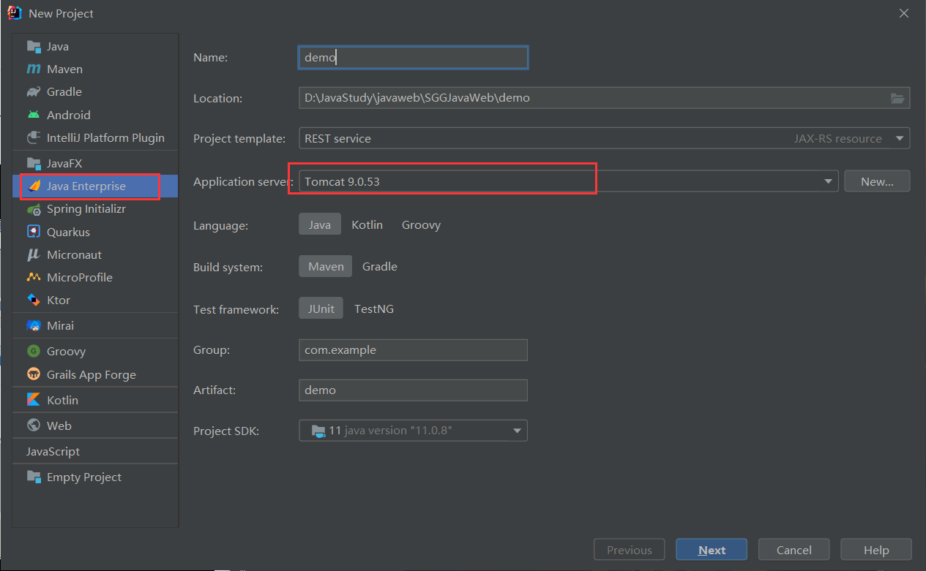Screen dimensions: 926x571
Task: Select the Android robot icon
Action: 34,115
